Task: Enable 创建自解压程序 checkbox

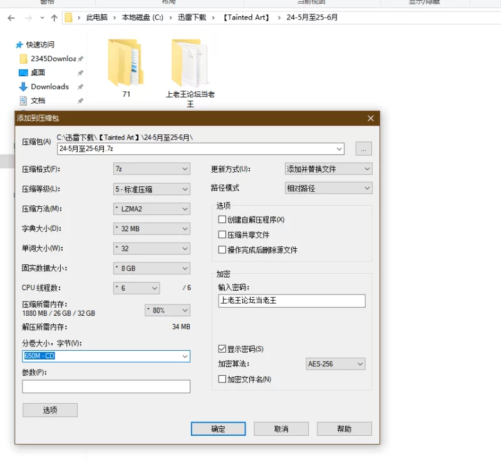Action: (222, 219)
